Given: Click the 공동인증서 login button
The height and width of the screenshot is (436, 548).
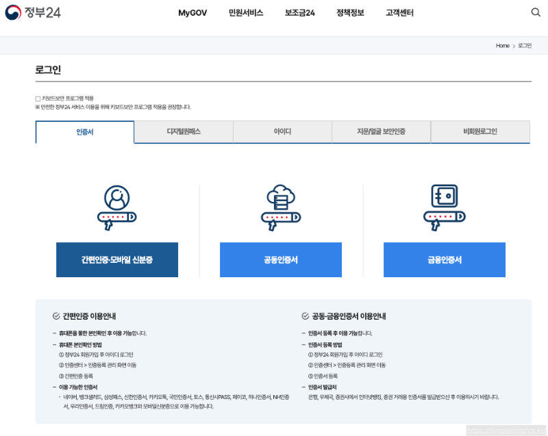Looking at the screenshot, I should point(280,260).
